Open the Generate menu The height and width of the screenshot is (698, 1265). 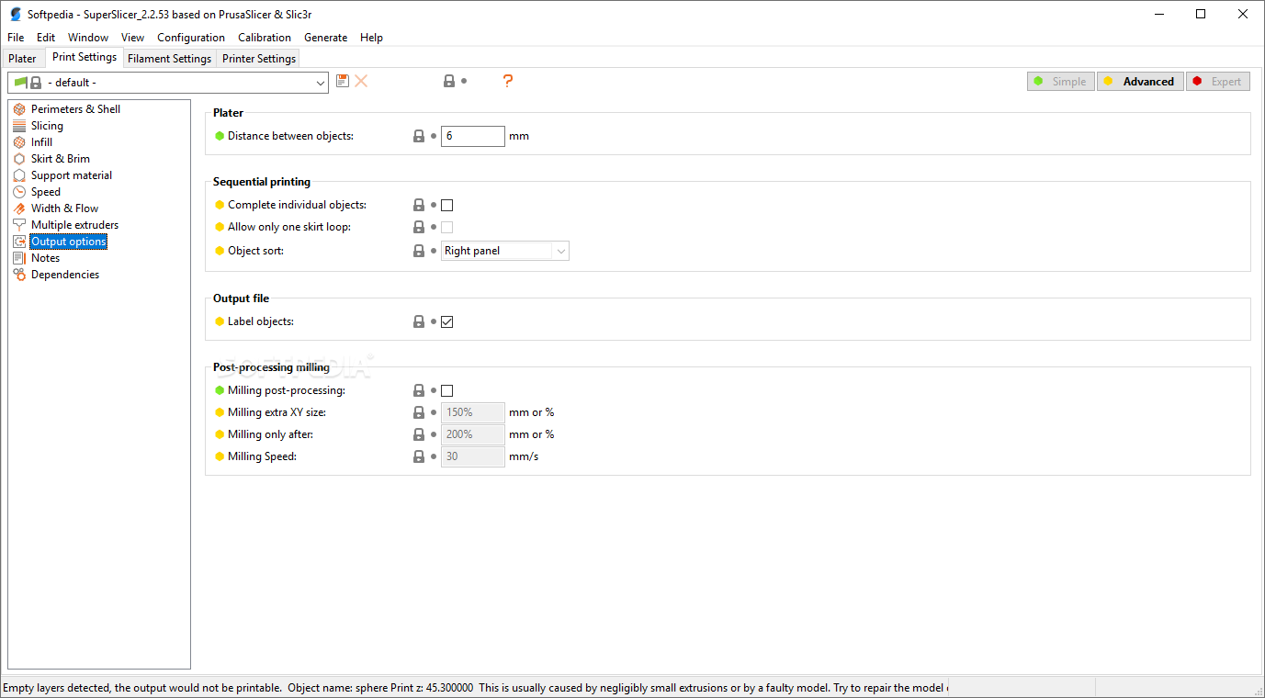click(x=326, y=38)
